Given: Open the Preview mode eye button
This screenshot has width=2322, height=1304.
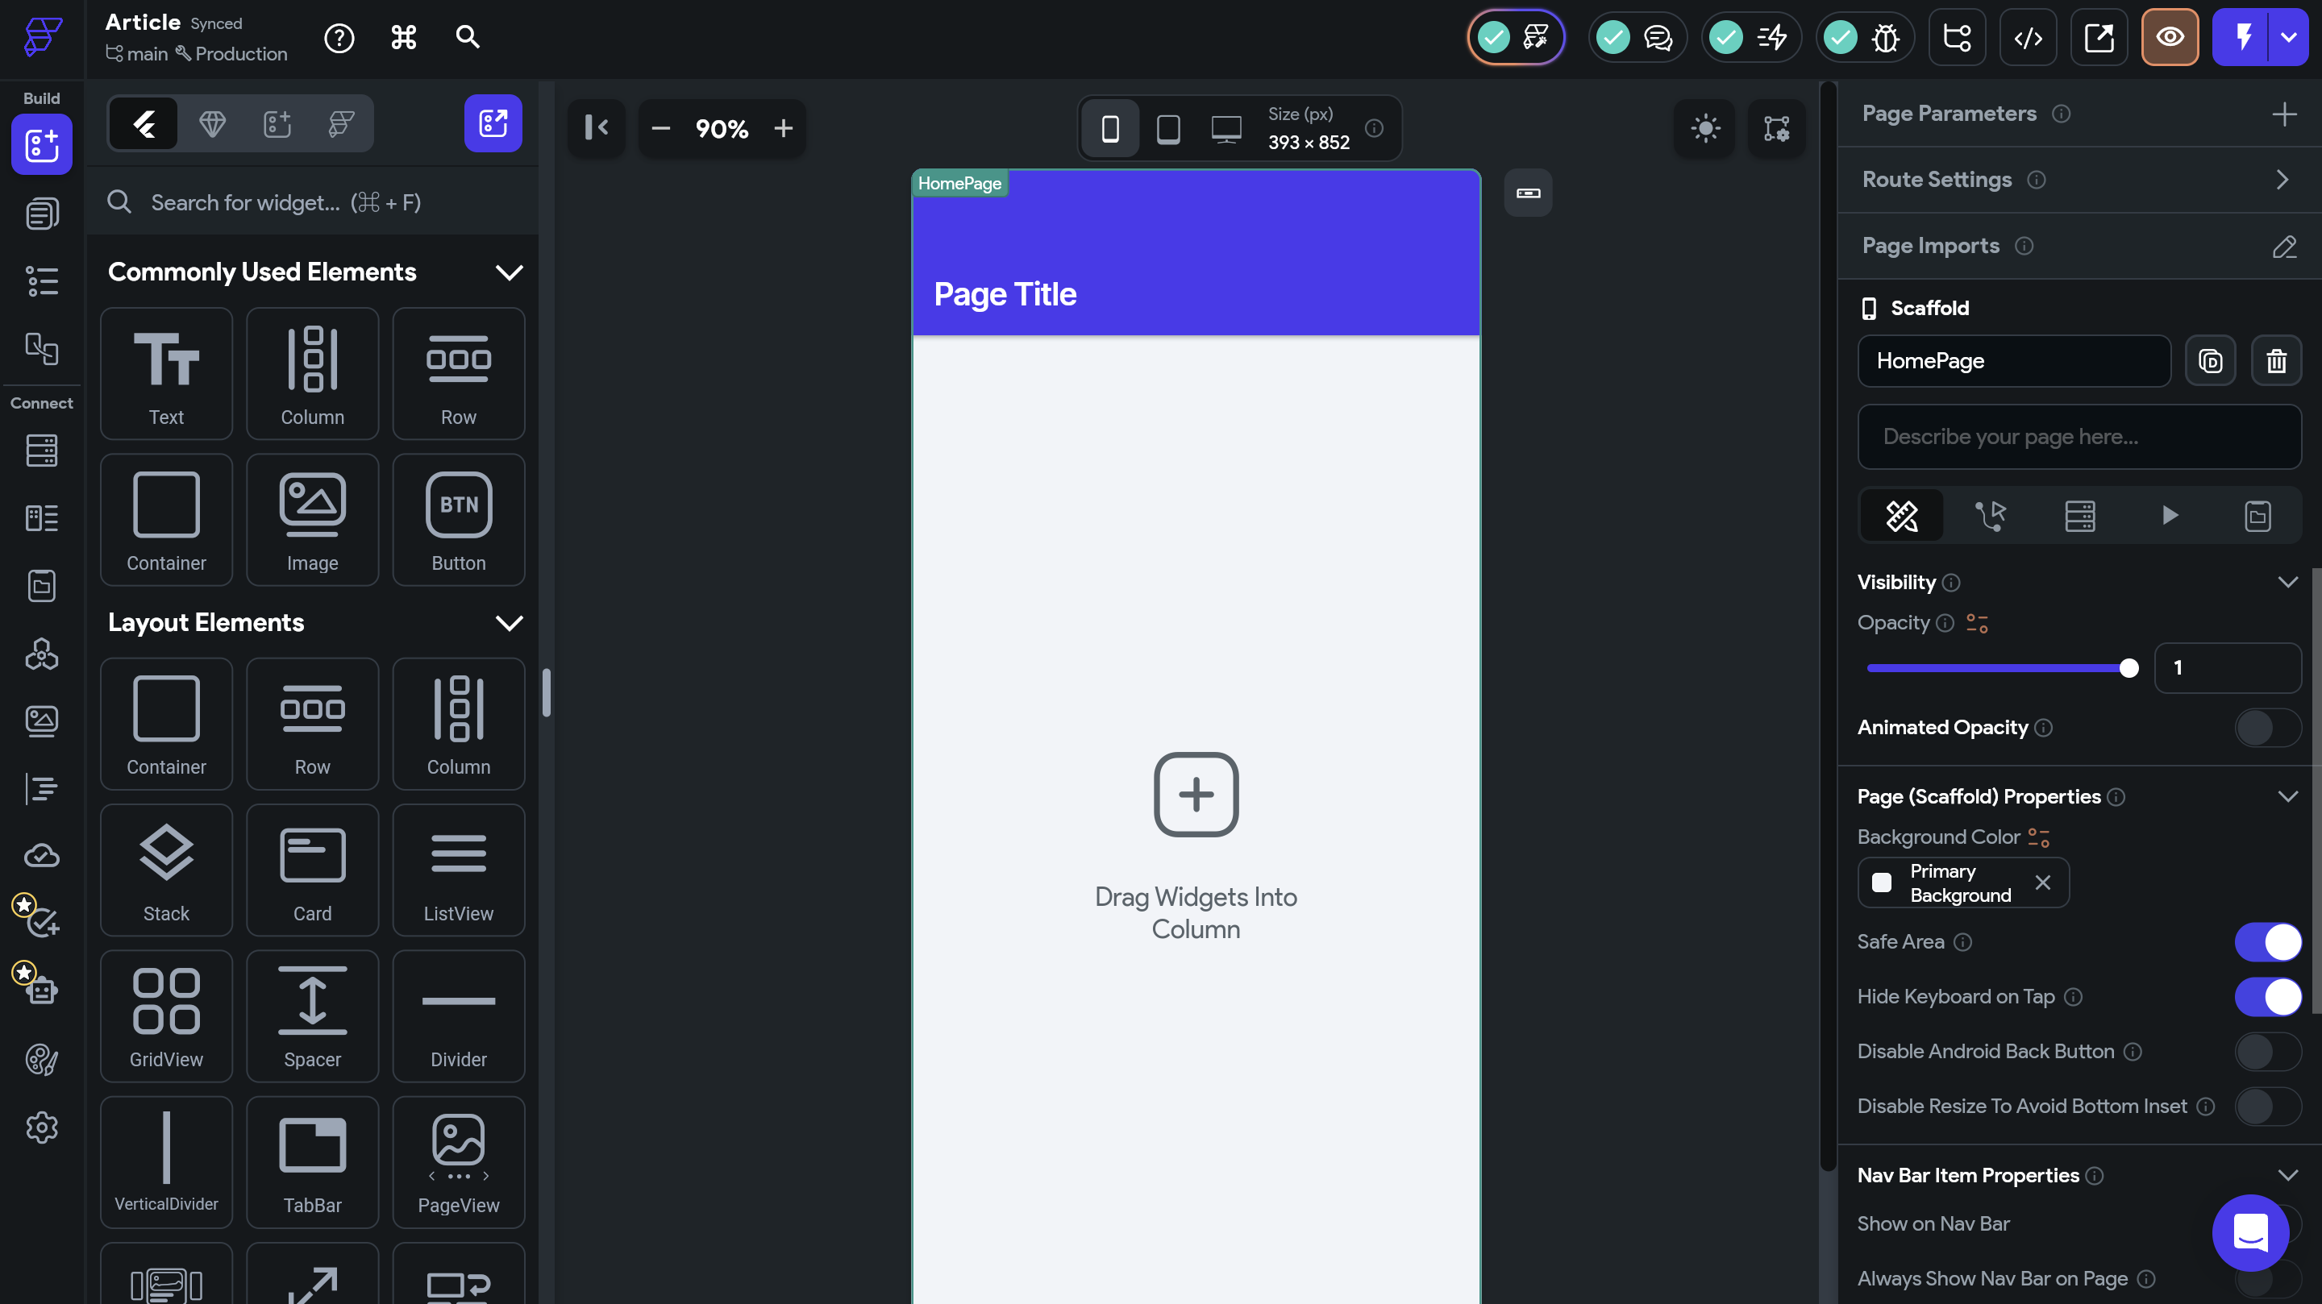Looking at the screenshot, I should (x=2170, y=38).
